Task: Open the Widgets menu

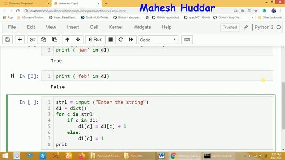Action: click(142, 27)
